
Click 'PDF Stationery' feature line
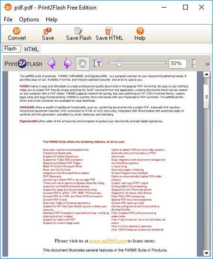[x=52, y=176]
